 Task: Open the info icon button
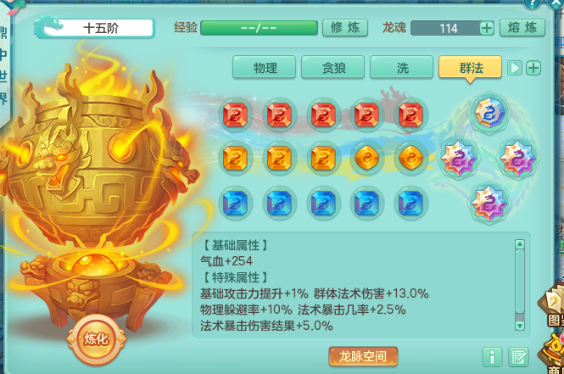pyautogui.click(x=492, y=357)
